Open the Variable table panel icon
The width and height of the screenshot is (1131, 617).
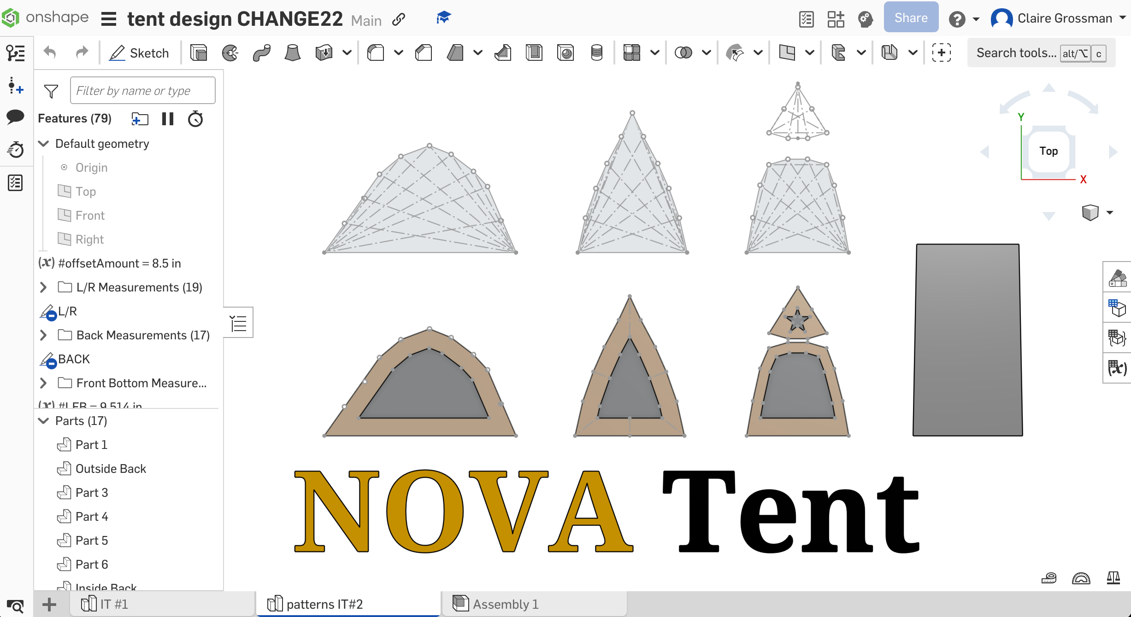click(x=1117, y=367)
